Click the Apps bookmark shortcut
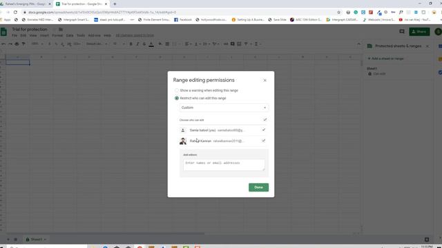The width and height of the screenshot is (442, 248). tap(6, 20)
